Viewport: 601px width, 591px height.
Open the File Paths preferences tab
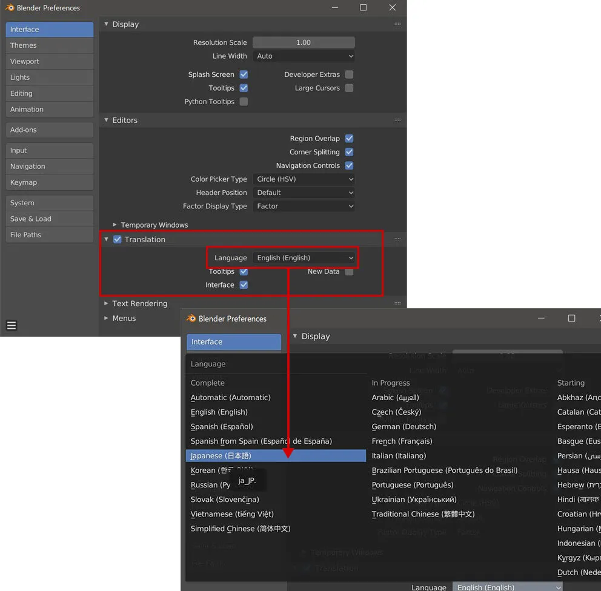(x=50, y=235)
